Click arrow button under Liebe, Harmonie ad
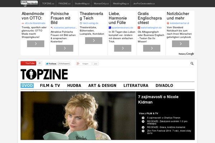The image size is (215, 143). [123, 48]
